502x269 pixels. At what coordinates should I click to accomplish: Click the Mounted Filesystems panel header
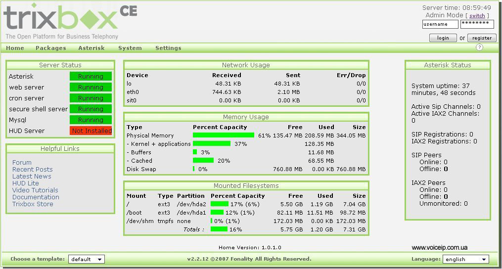click(246, 186)
